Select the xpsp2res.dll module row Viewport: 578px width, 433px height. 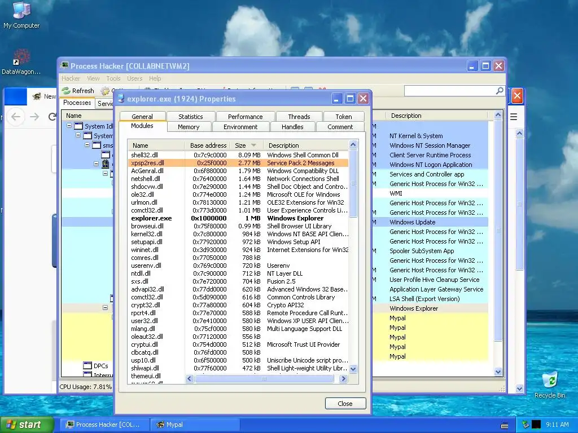pos(238,163)
